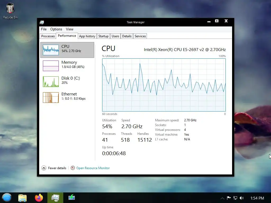Close the Task Manager window
271x203 pixels.
pos(226,21)
